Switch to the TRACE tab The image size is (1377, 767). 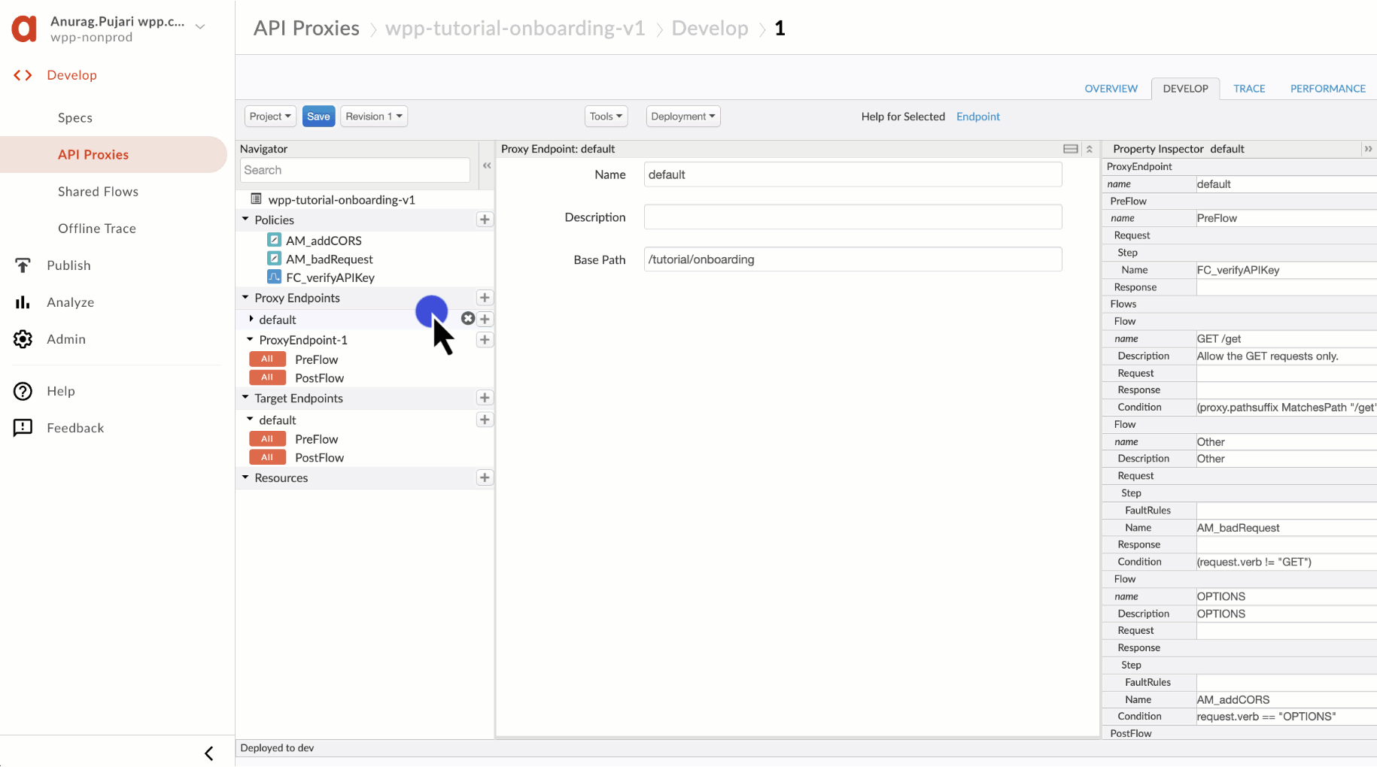(x=1249, y=89)
